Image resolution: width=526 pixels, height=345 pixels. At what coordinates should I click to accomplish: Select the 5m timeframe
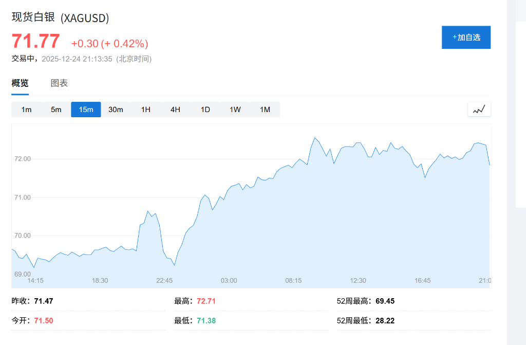56,109
